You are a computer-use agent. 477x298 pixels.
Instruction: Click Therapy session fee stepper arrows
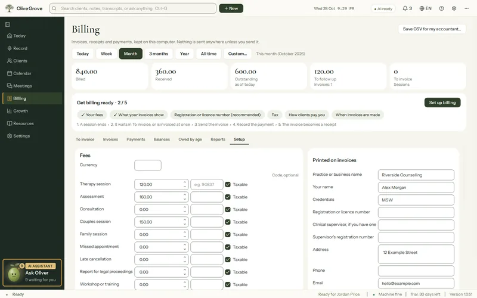pos(185,184)
